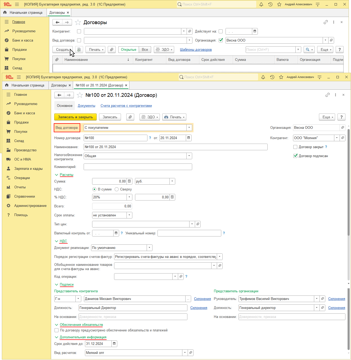351x360 pixels.
Task: Open calendar for Срок действия до field
Action: coord(114,344)
